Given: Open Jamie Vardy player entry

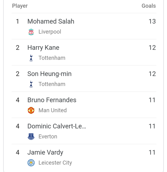Looking at the screenshot, I should [45, 153].
